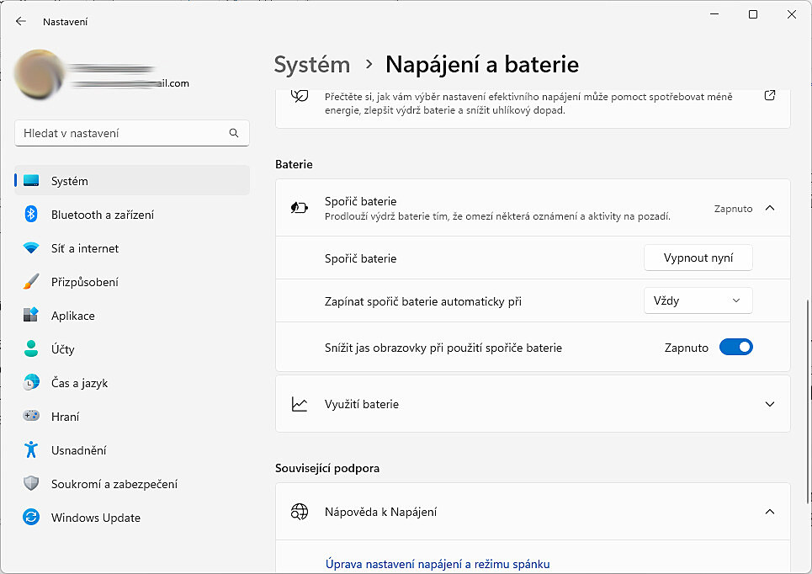Click the Usnadnění accessibility icon
Screen dimensions: 812x574
31,450
